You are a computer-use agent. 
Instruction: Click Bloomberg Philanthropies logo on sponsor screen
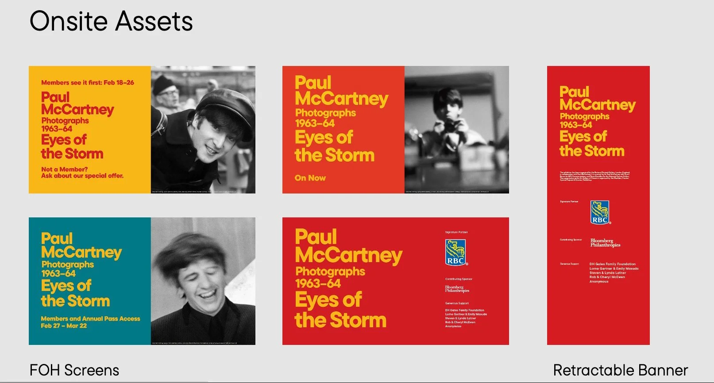click(457, 289)
